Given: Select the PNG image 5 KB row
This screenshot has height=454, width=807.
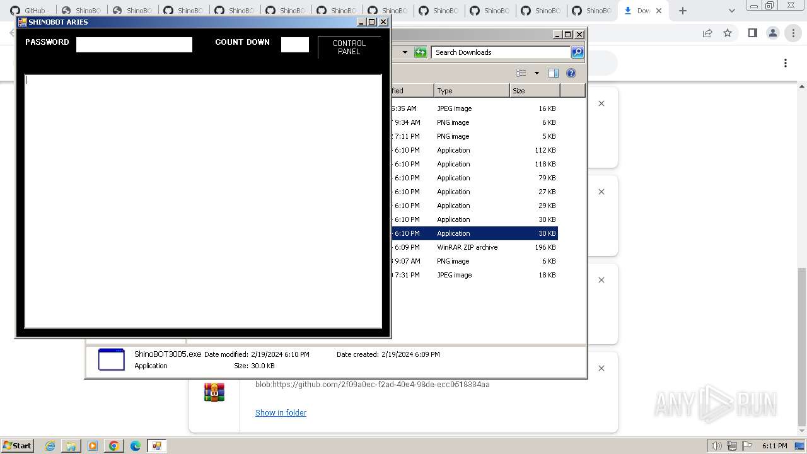Looking at the screenshot, I should tap(474, 136).
